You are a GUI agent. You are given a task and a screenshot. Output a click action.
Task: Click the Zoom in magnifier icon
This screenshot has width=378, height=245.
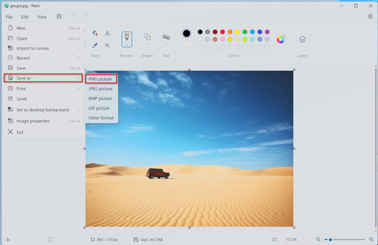coord(371,239)
